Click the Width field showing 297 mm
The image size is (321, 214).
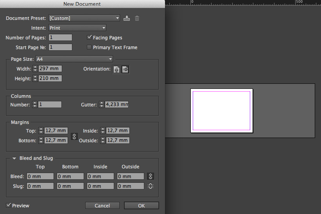pos(50,69)
